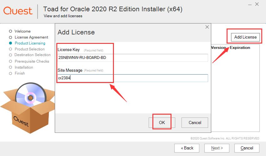
Task: Click the Quest logo in header
Action: coord(18,11)
